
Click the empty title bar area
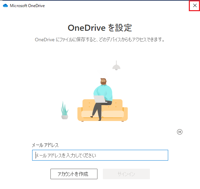pyautogui.click(x=115, y=6)
